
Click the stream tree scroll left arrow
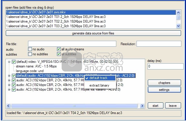(x=8, y=106)
